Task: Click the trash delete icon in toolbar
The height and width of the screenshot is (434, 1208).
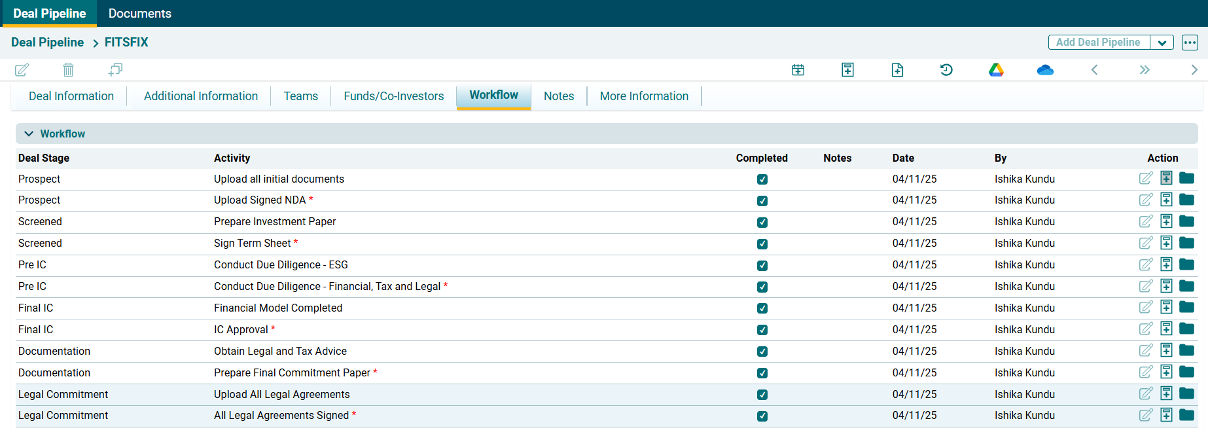Action: pos(68,70)
